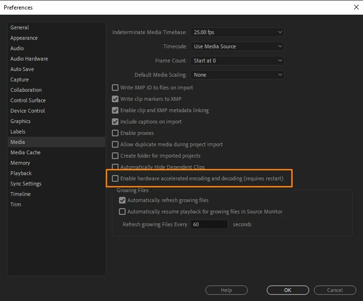Open Indeterminate Media Timebase dropdown
Viewport: 363px width, 301px height.
[237, 32]
